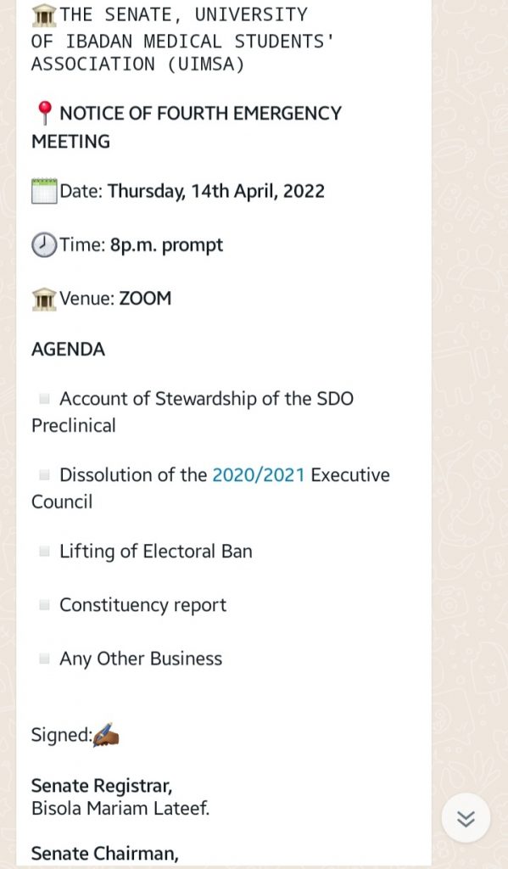Tick the box before Constituency report
This screenshot has height=869, width=508.
[44, 604]
